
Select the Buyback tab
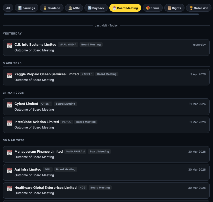pos(96,8)
